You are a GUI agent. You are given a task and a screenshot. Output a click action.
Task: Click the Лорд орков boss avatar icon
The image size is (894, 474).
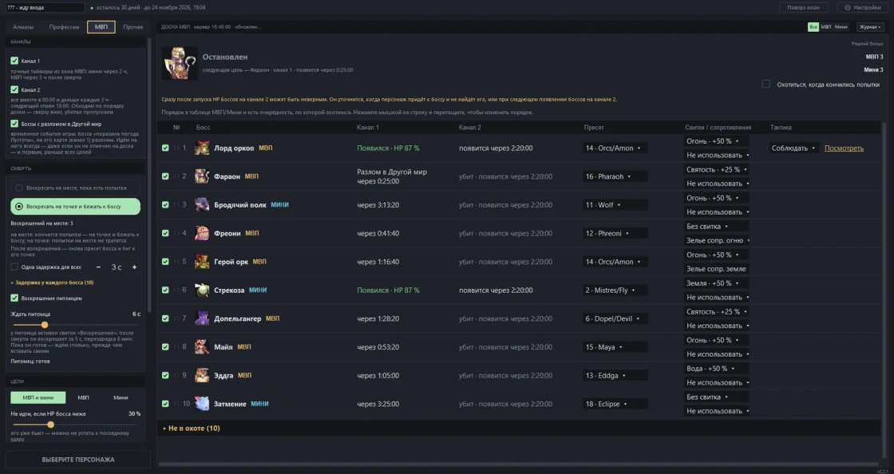pyautogui.click(x=202, y=148)
